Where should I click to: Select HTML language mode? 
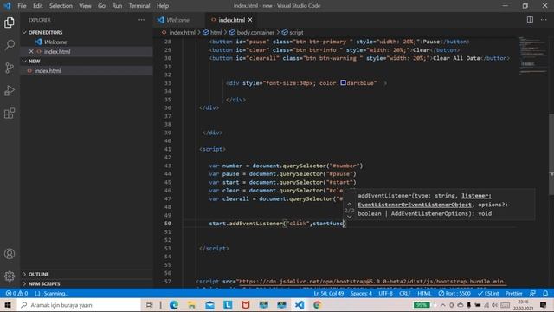click(424, 293)
